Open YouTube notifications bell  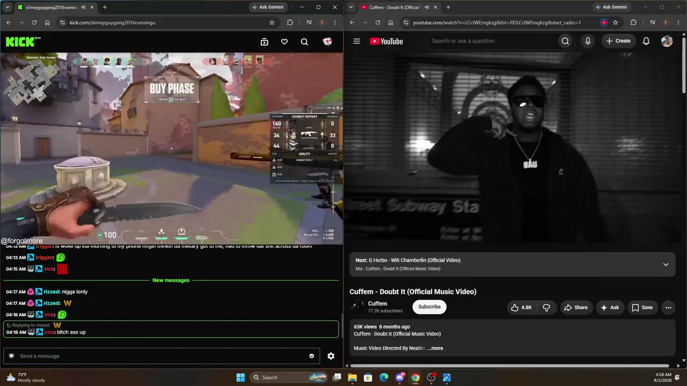(x=646, y=41)
